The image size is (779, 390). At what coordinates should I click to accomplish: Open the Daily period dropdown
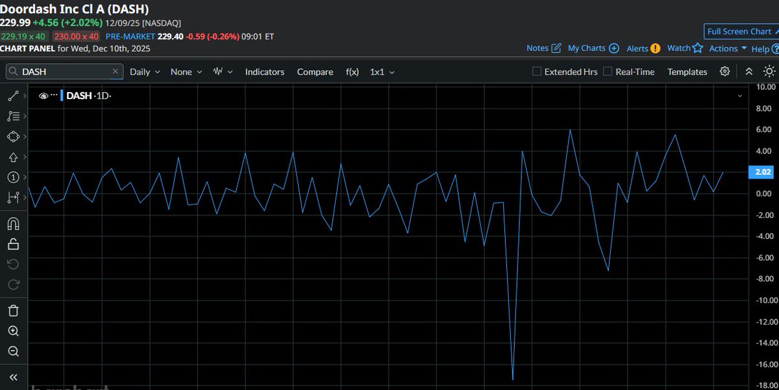tap(145, 72)
